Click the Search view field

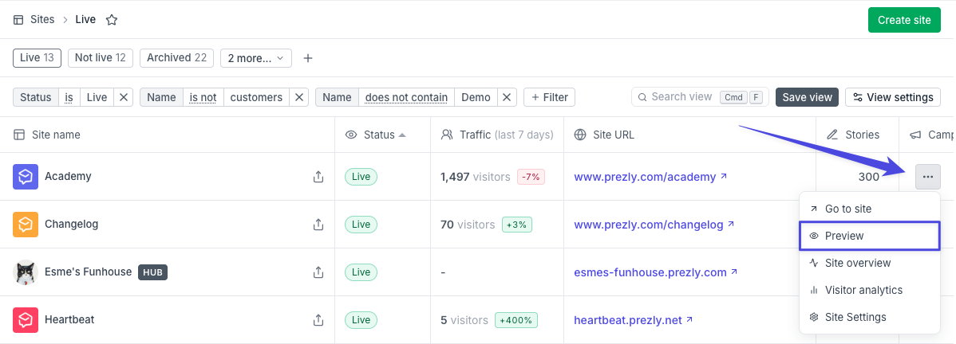coord(700,97)
